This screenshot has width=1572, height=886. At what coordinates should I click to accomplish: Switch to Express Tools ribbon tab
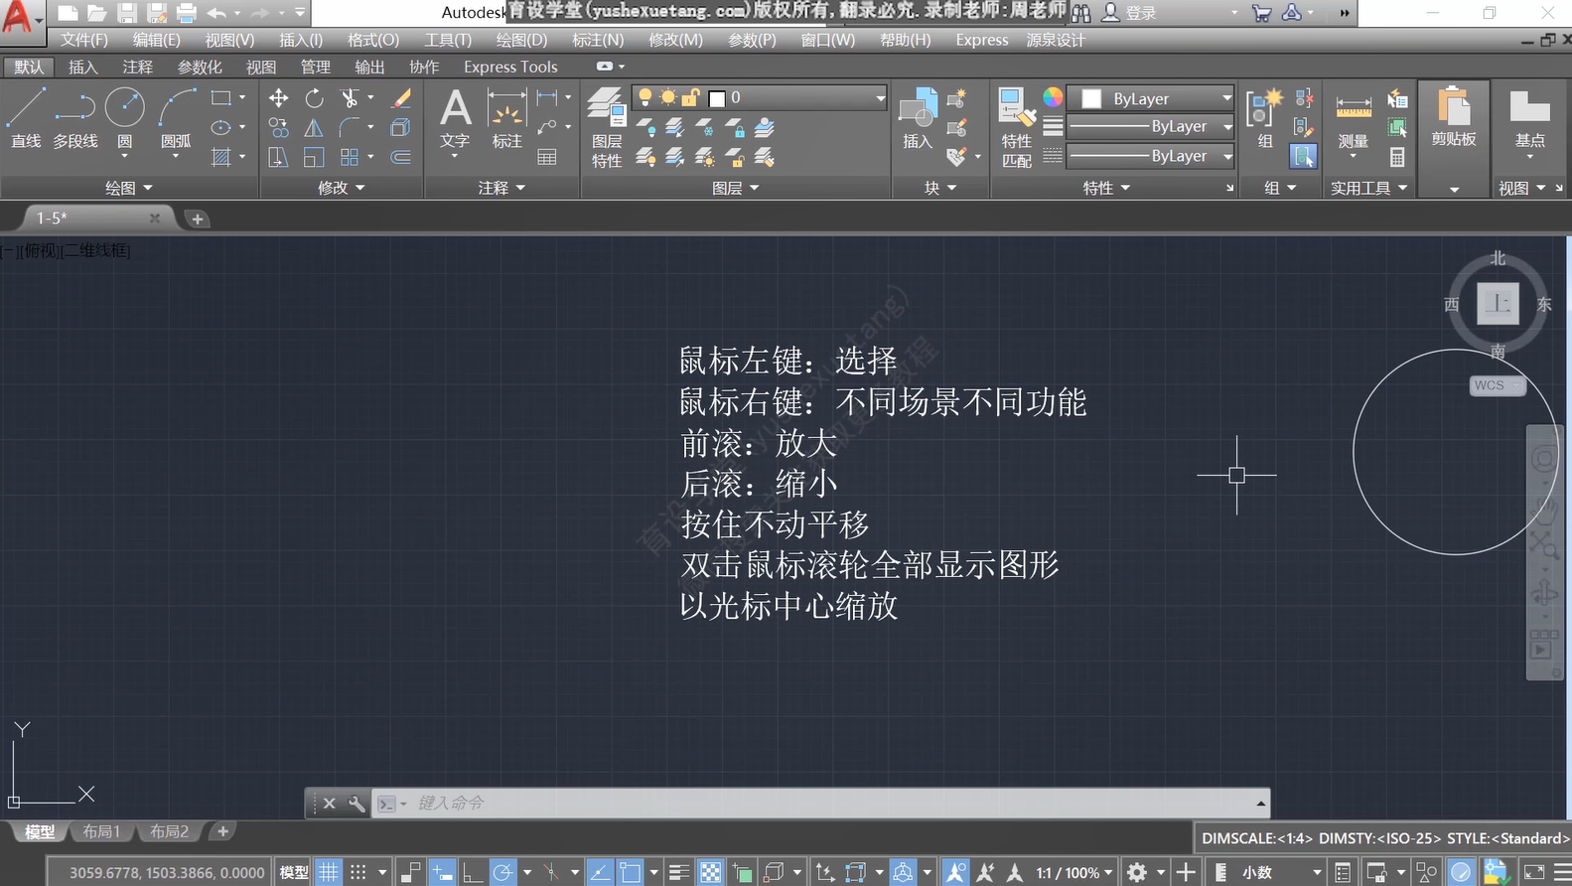pos(510,67)
